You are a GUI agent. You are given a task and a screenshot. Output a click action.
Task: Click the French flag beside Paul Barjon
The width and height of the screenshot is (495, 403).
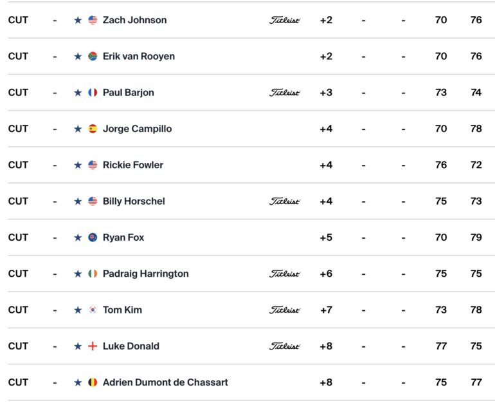93,92
